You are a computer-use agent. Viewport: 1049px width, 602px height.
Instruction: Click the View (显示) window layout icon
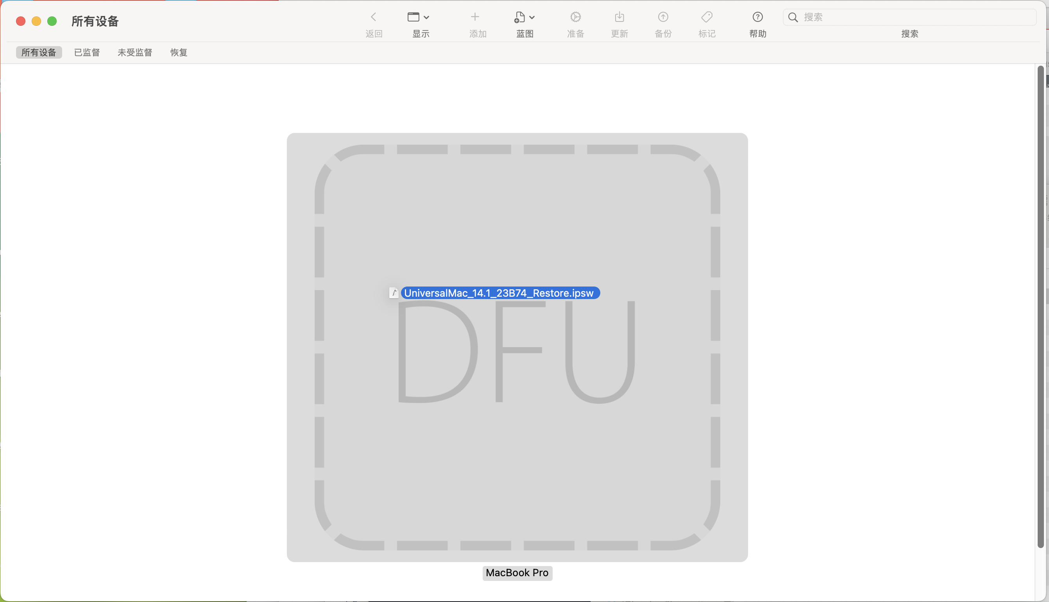[414, 17]
